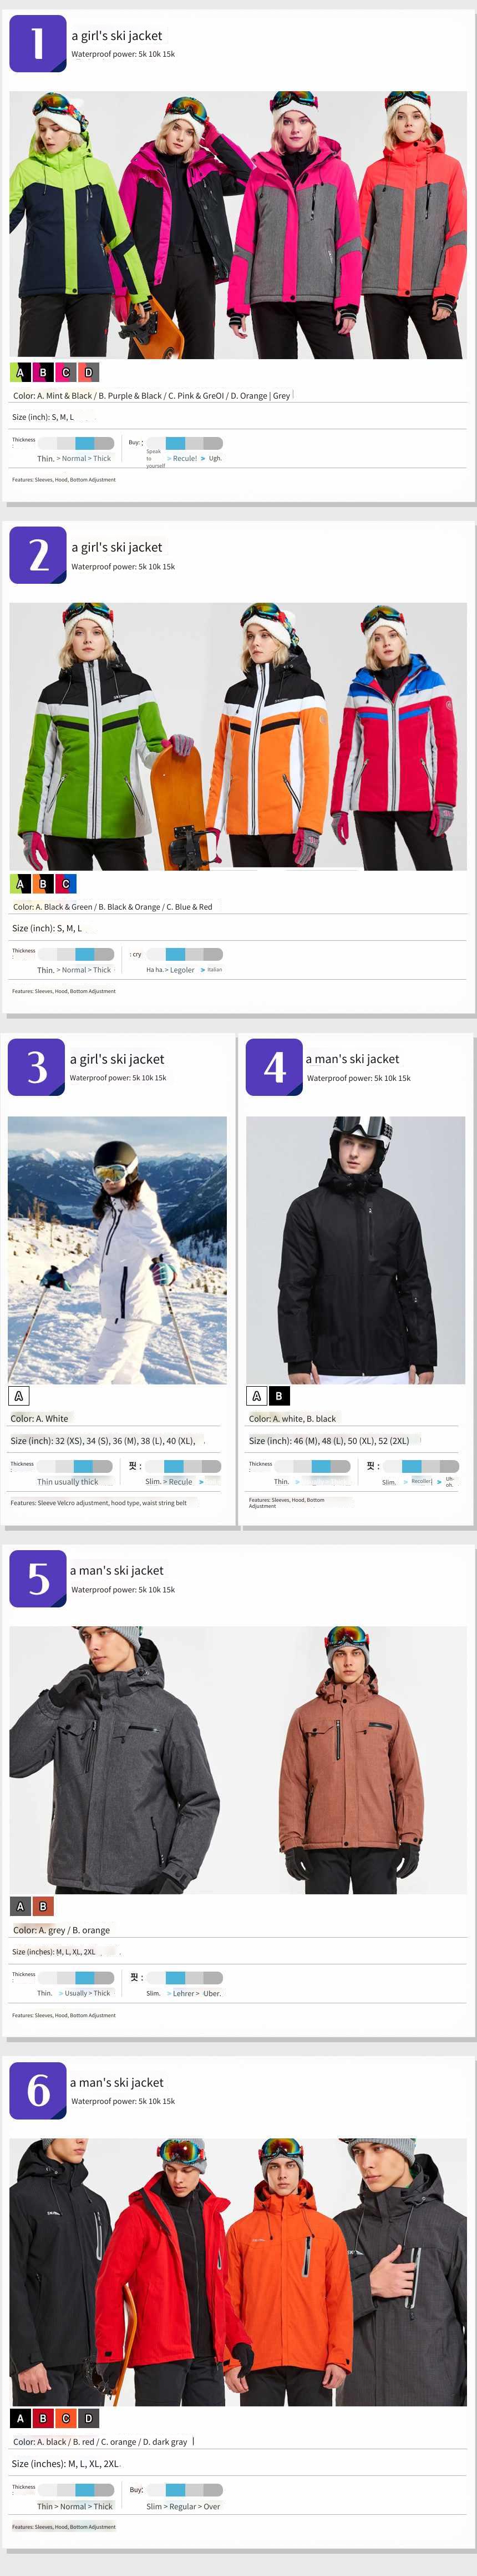477x2576 pixels.
Task: Click the purple number 6 badge
Action: click(x=38, y=2091)
